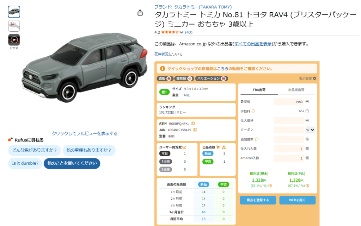Click the 標3 size badge
361x226 pixels.
[x=164, y=92]
